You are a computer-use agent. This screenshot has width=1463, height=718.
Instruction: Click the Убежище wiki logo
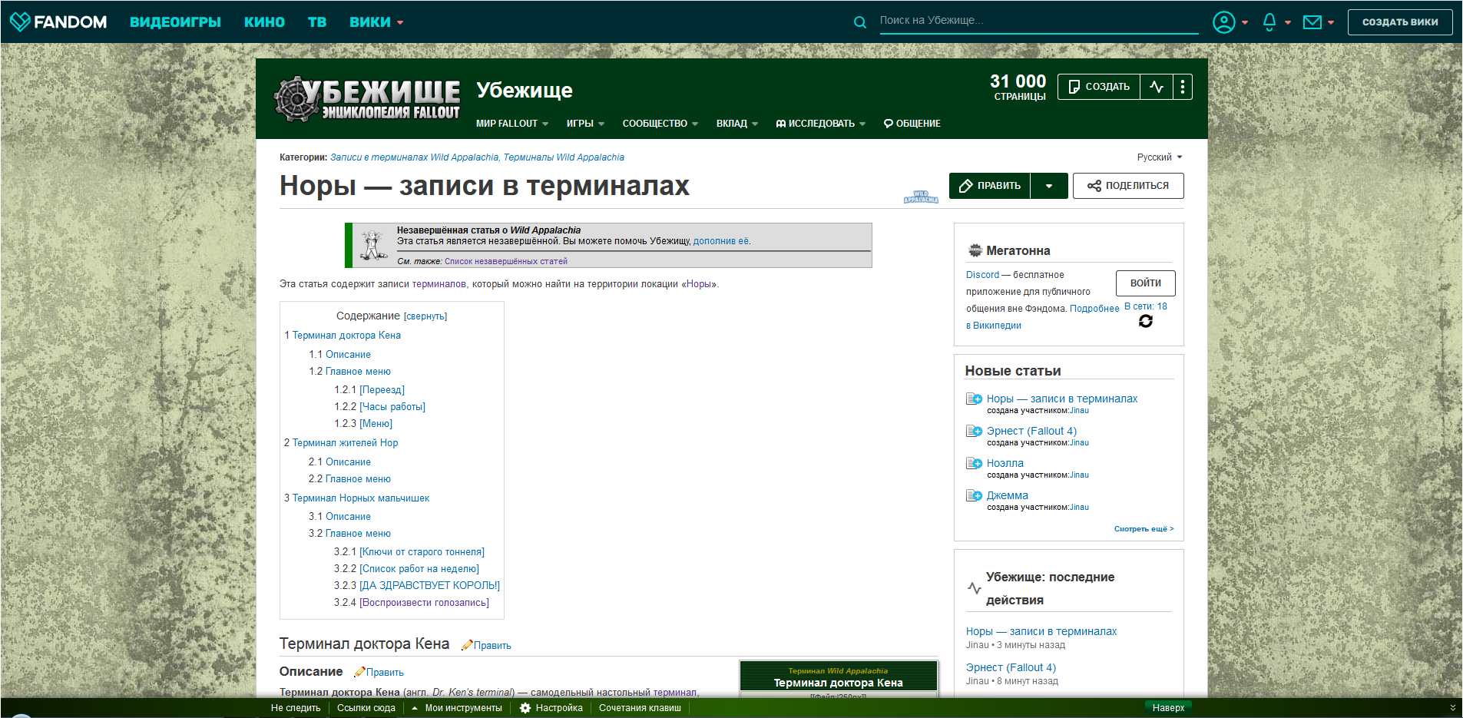[367, 99]
